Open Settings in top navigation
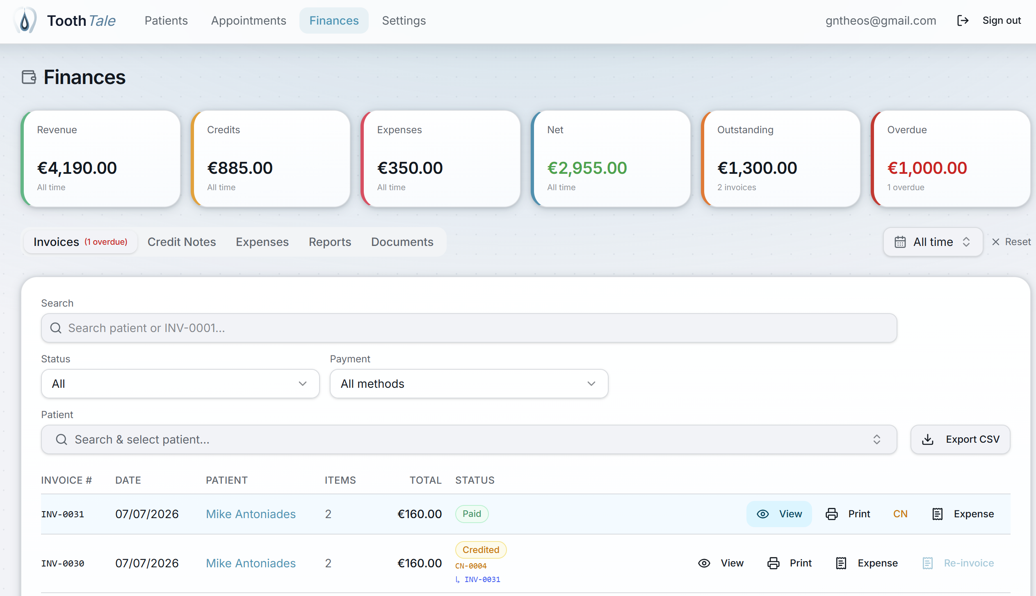 [x=404, y=20]
